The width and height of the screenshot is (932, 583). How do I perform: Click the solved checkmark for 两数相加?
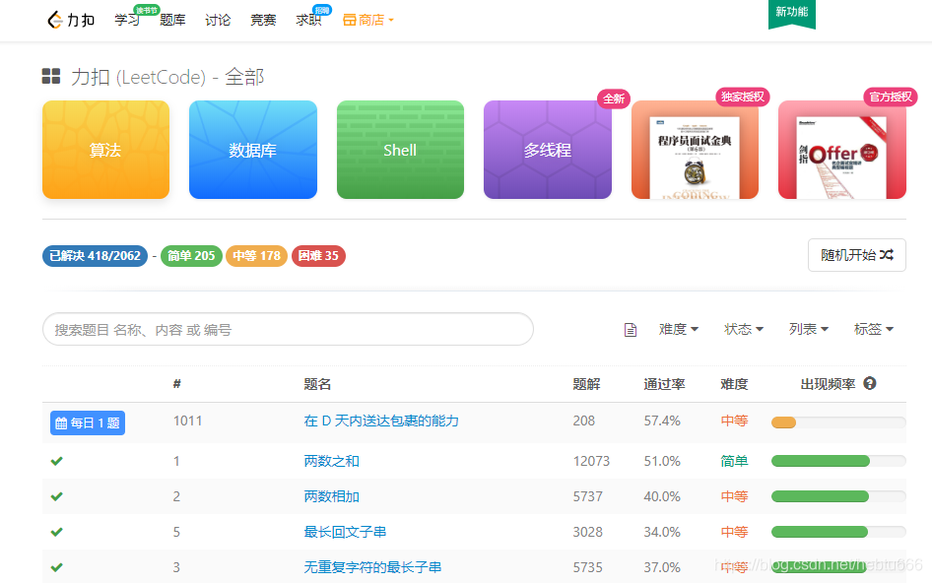click(x=57, y=496)
